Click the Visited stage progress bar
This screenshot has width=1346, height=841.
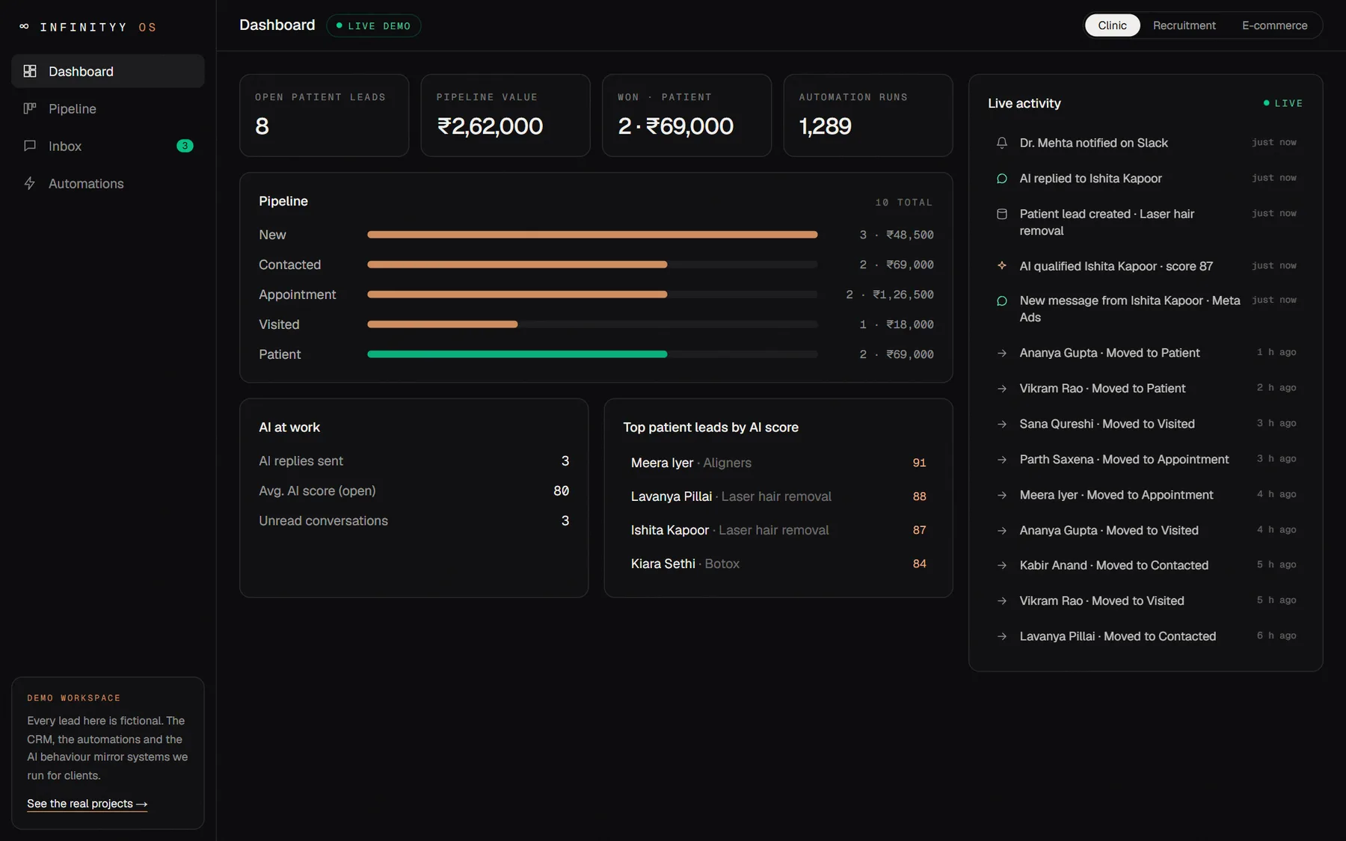click(592, 324)
